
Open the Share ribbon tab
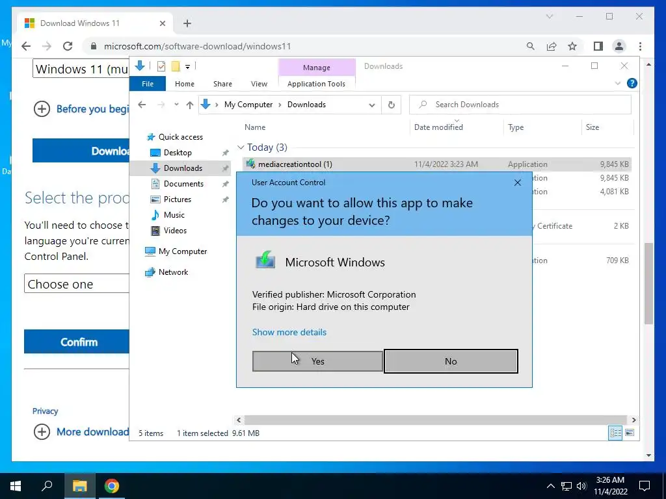coord(222,84)
